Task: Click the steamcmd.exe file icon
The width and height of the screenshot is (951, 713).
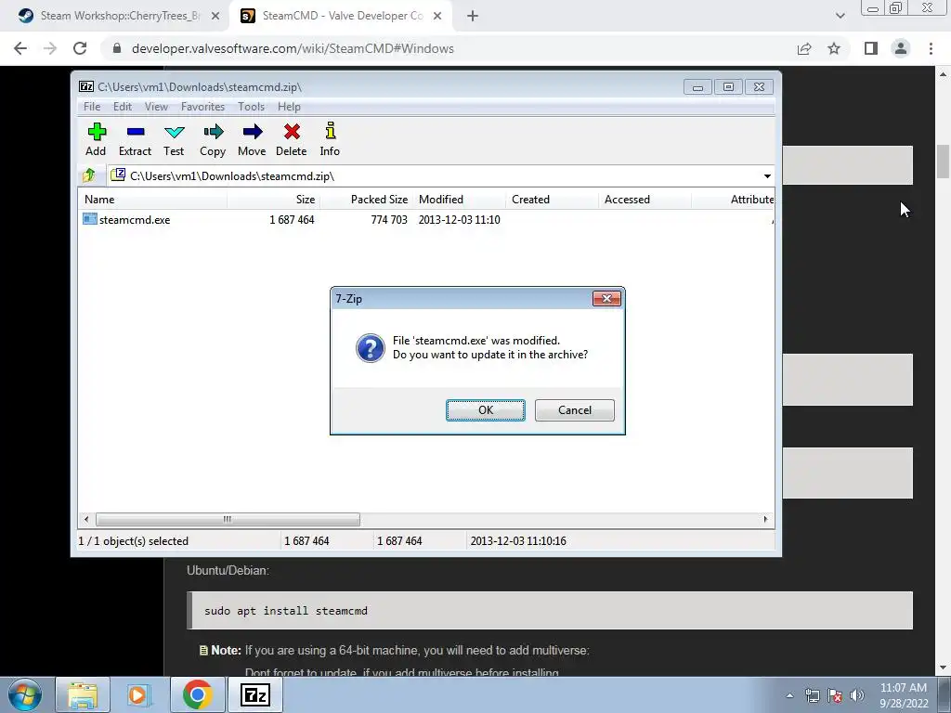Action: coord(90,219)
